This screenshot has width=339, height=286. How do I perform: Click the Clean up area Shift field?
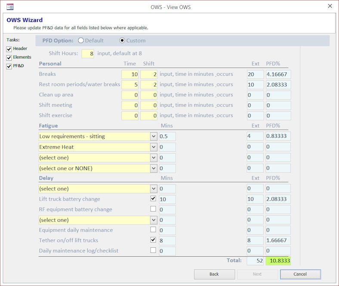149,95
